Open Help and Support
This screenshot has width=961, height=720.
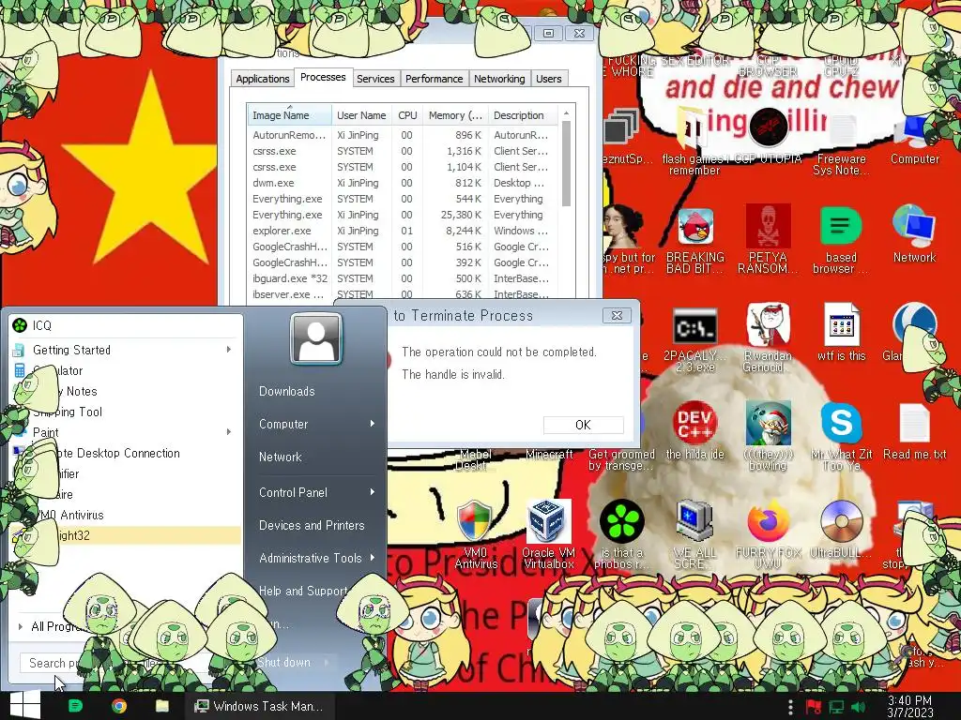[303, 591]
